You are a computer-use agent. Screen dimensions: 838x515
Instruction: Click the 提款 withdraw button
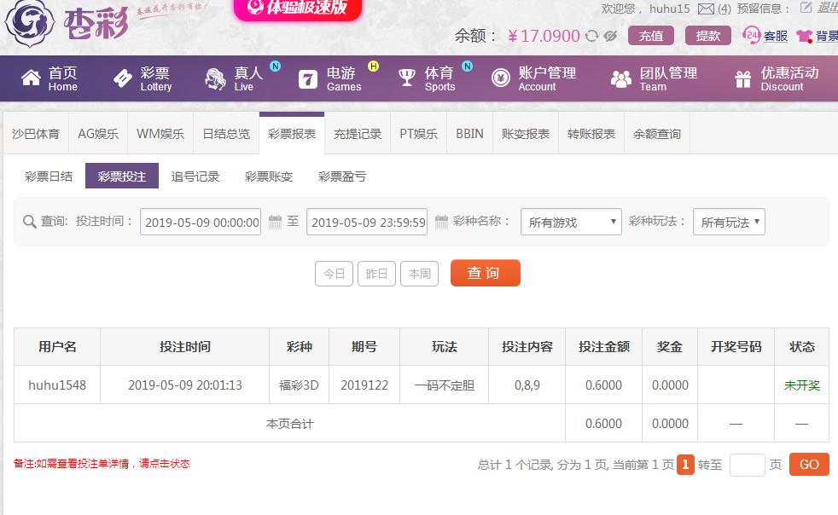click(708, 36)
